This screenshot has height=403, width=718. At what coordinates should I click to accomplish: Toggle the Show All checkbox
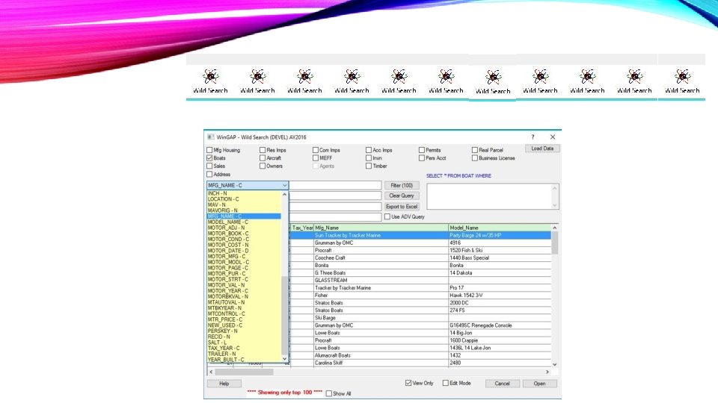(329, 393)
